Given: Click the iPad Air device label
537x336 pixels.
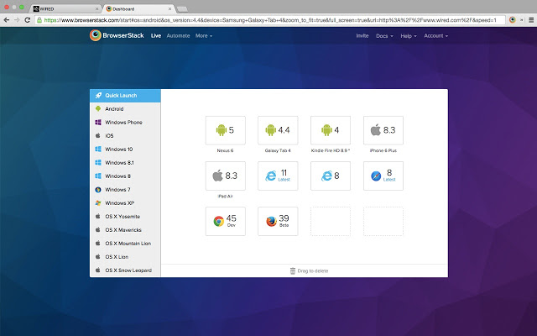Looking at the screenshot, I should 226,196.
